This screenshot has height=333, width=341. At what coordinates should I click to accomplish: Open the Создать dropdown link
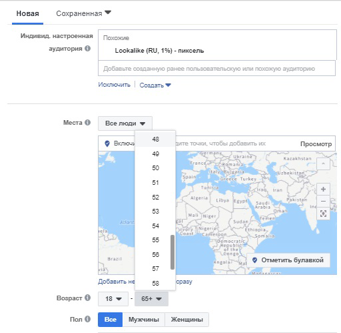[x=155, y=85]
